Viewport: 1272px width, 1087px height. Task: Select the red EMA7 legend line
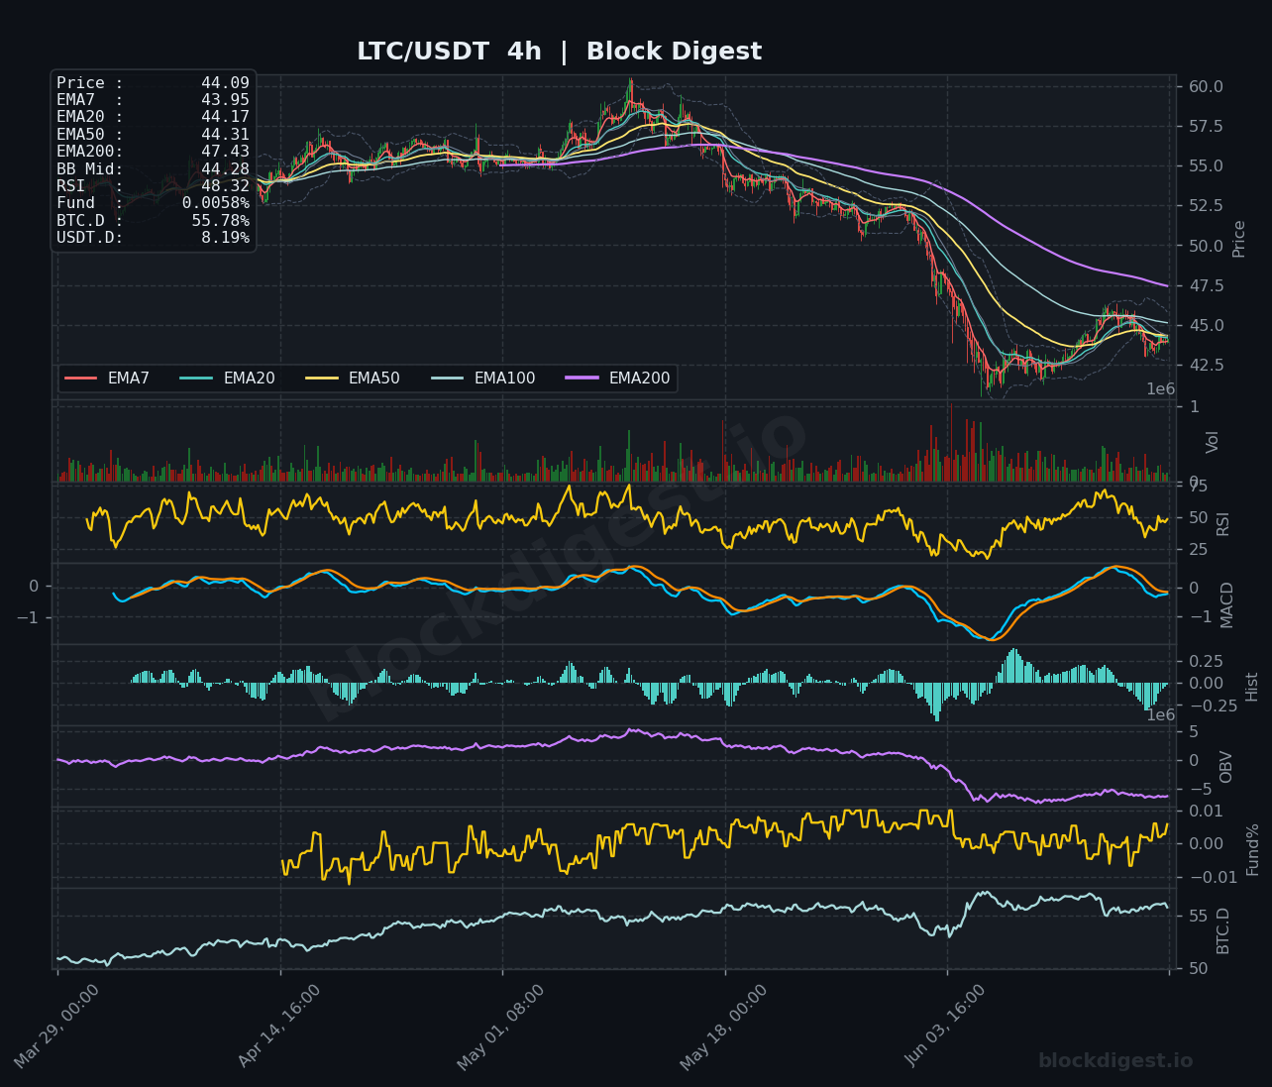tap(81, 379)
